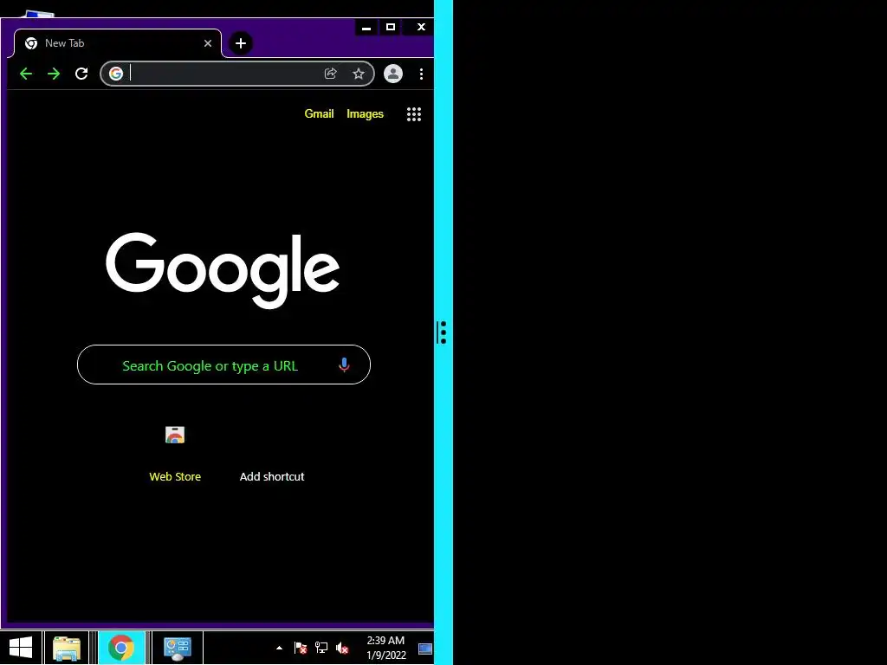Screen dimensions: 887x665
Task: Open Control Panel from the taskbar
Action: coord(177,648)
